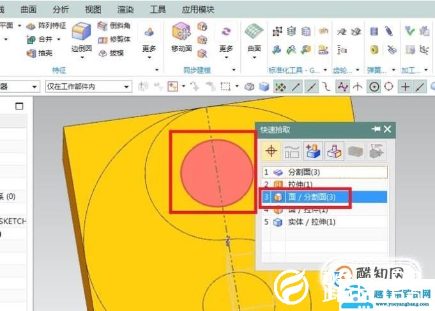Select the 抽壳 shell tool
Viewport: 435px width, 311px height.
(40, 53)
